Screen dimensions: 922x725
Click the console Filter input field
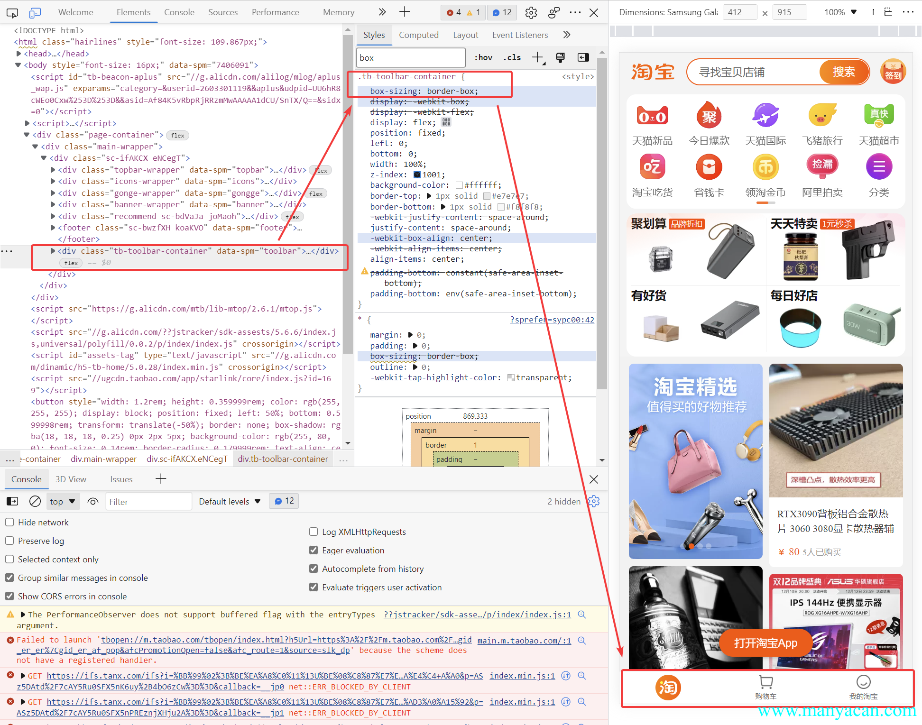coord(148,502)
